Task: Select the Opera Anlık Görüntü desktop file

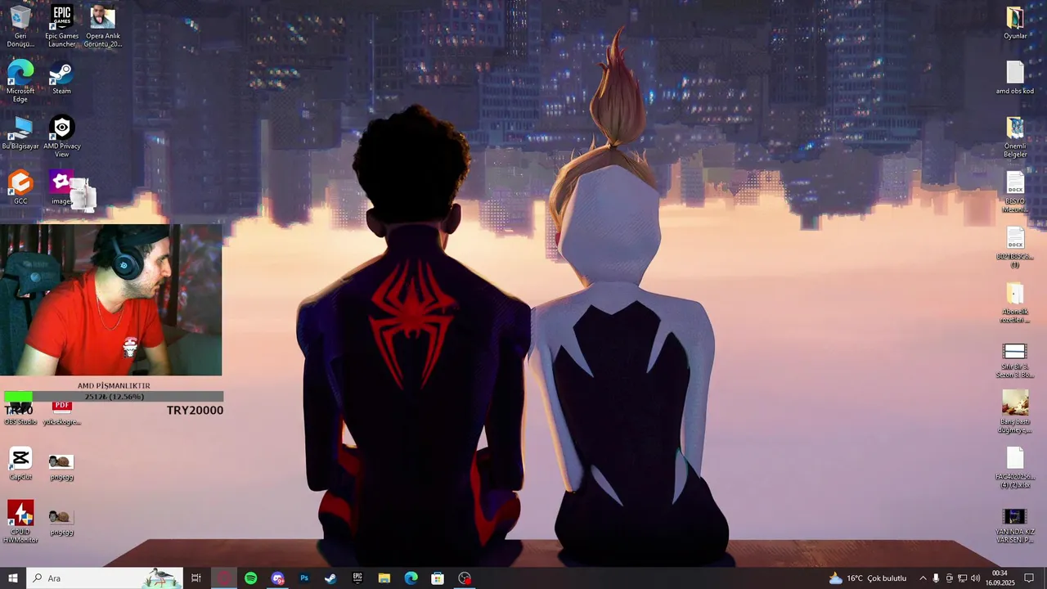Action: (x=102, y=26)
